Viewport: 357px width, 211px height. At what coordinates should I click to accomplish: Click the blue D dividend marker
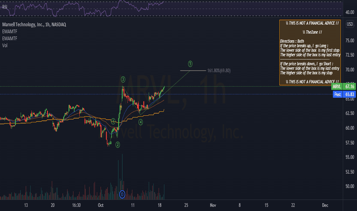pos(122,195)
